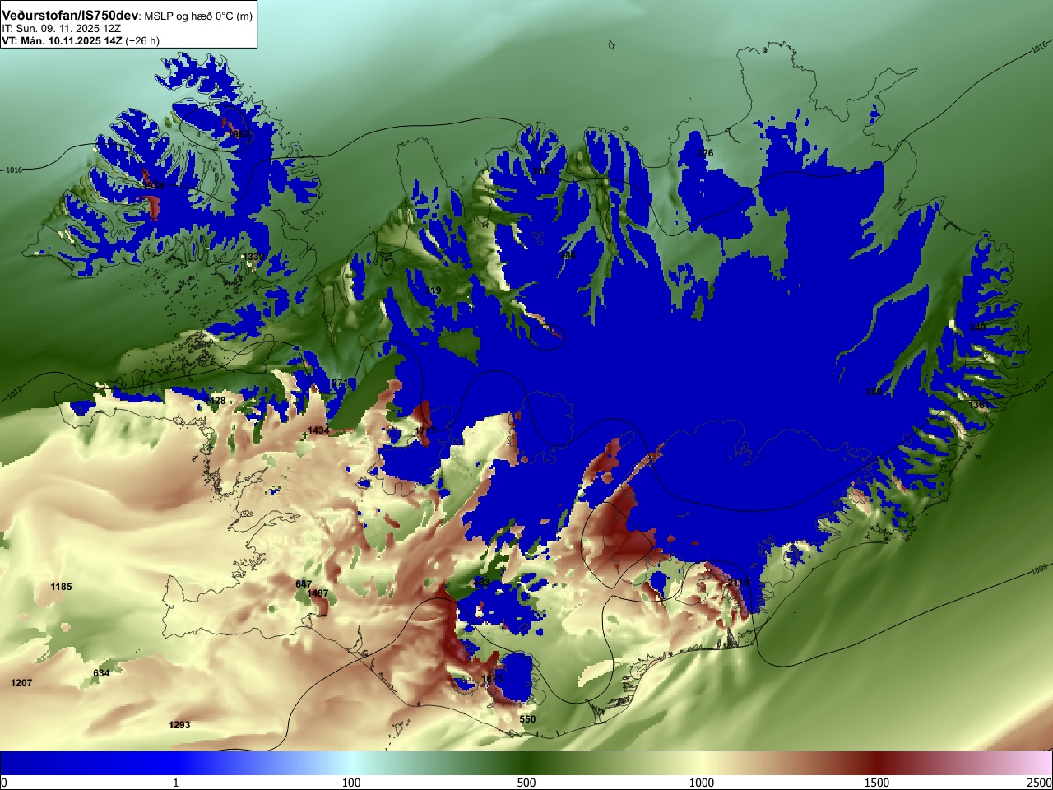
Task: Click the 1016 isobar label at left edge
Action: tap(14, 170)
